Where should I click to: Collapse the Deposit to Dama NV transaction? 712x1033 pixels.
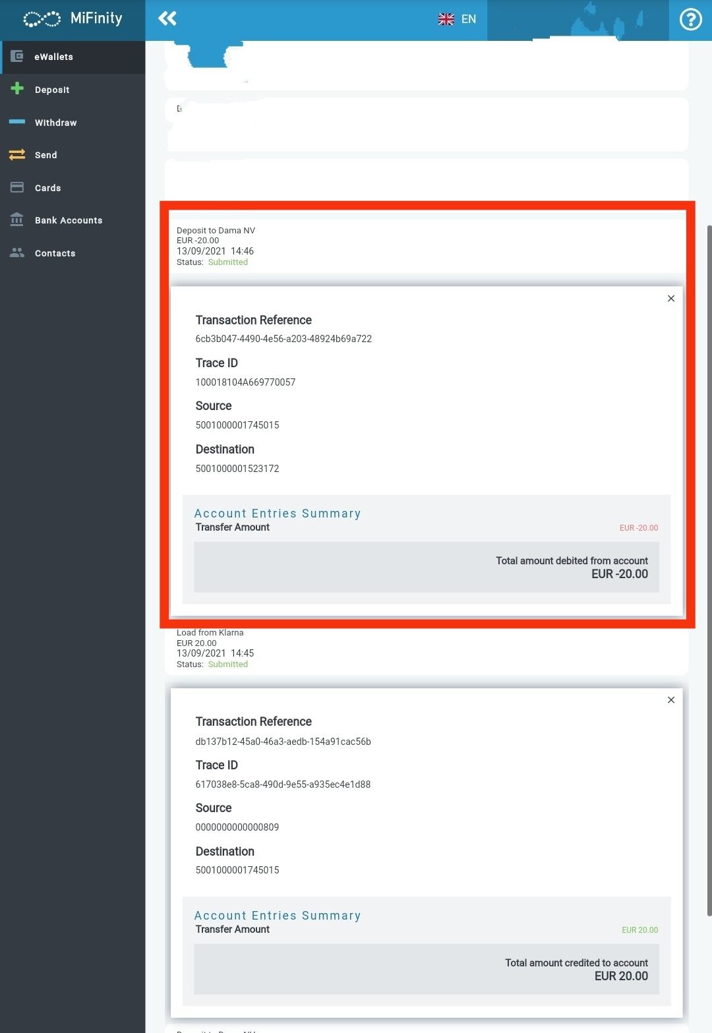(216, 245)
